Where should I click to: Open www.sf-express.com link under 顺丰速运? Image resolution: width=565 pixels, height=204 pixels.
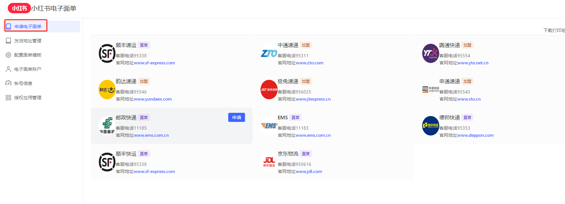coord(155,63)
